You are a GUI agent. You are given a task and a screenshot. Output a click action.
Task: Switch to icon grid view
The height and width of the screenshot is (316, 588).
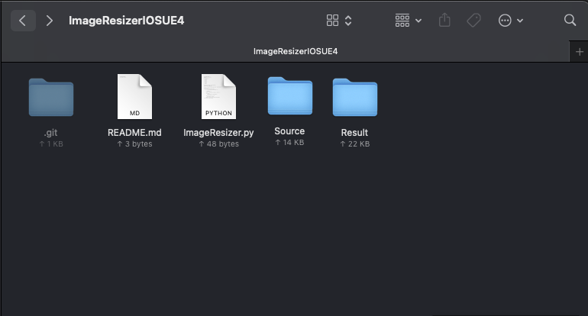pyautogui.click(x=332, y=21)
